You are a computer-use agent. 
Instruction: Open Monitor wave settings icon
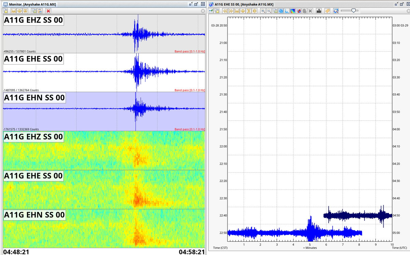point(34,11)
